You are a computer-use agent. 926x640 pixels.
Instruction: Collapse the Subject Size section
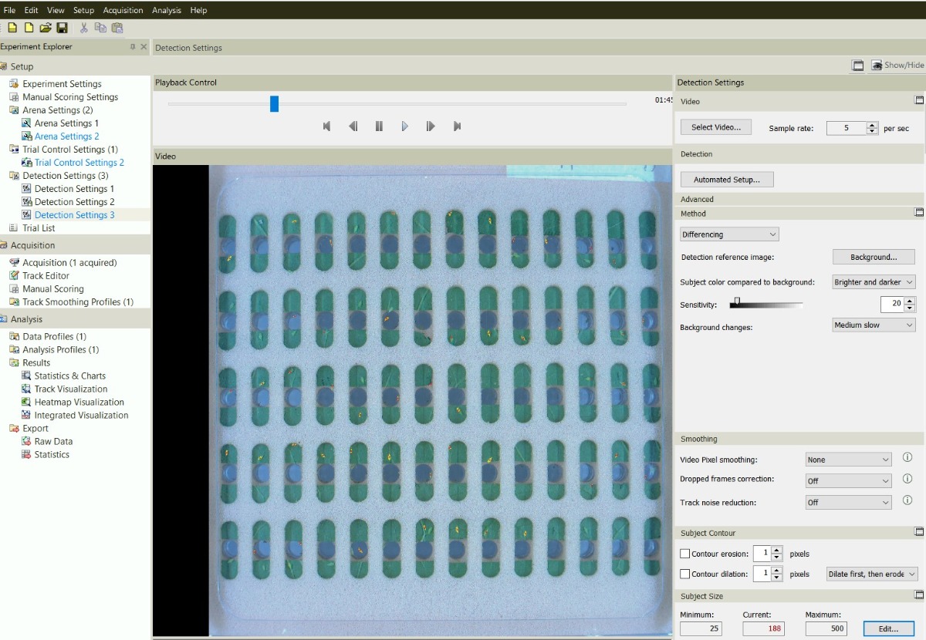919,595
